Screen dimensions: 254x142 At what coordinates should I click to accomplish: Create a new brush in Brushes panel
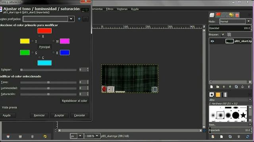tap(221, 137)
